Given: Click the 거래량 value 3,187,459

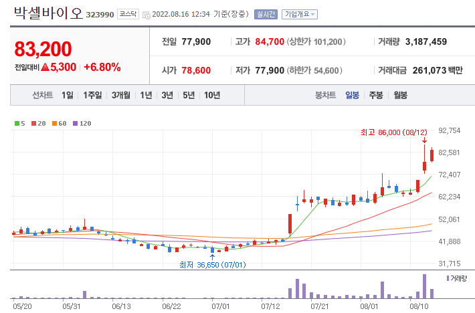Looking at the screenshot, I should coord(426,41).
